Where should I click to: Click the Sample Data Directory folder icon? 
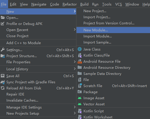tap(80, 73)
